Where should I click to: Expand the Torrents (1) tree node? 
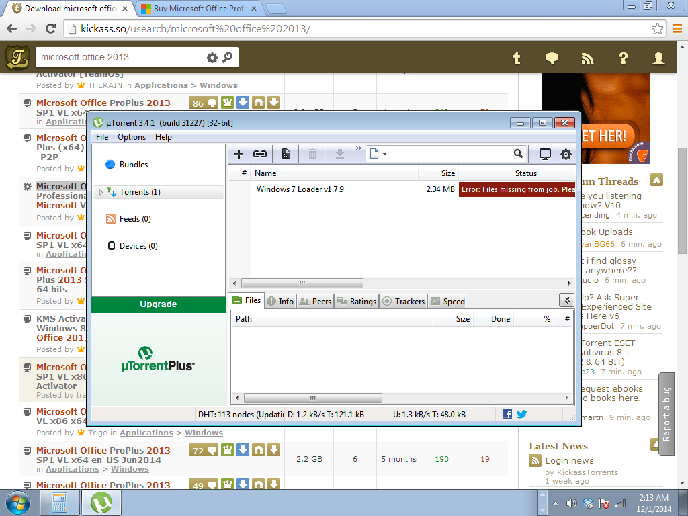pyautogui.click(x=101, y=192)
